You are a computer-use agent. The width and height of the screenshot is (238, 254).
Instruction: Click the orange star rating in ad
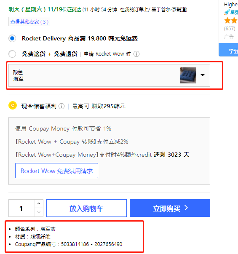[231, 21]
